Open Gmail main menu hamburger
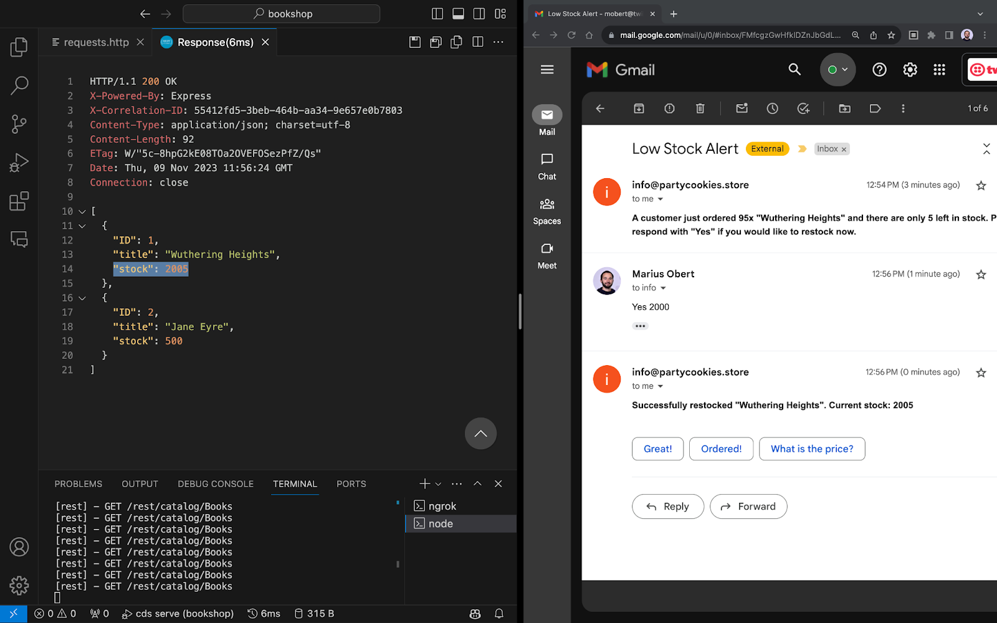The image size is (997, 623). point(547,70)
